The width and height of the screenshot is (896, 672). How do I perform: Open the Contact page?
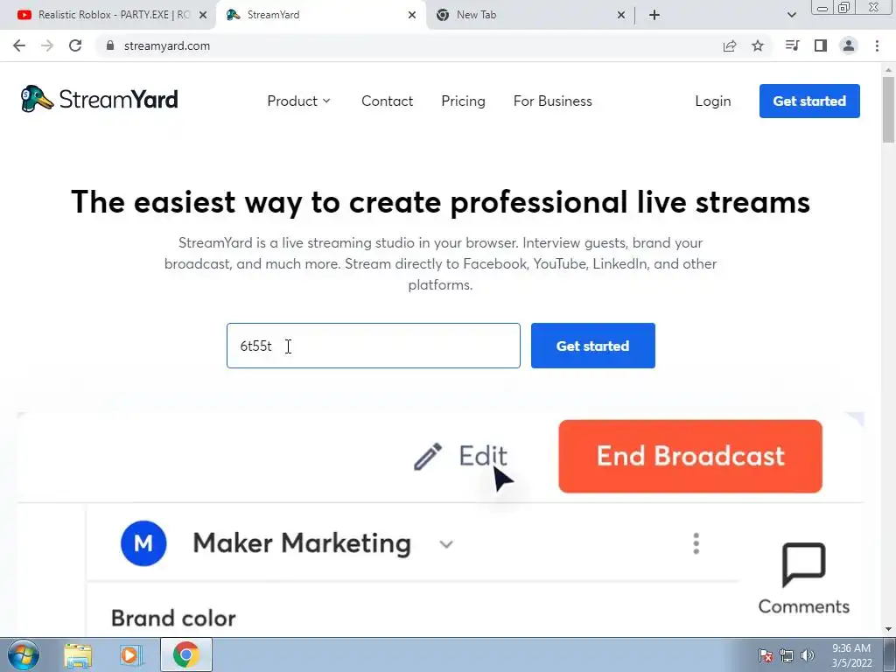387,101
